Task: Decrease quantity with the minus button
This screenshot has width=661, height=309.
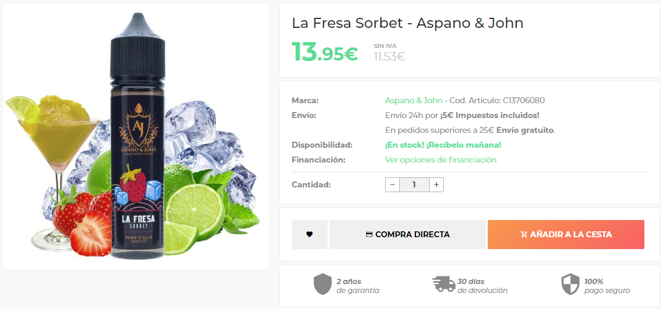Action: click(392, 184)
